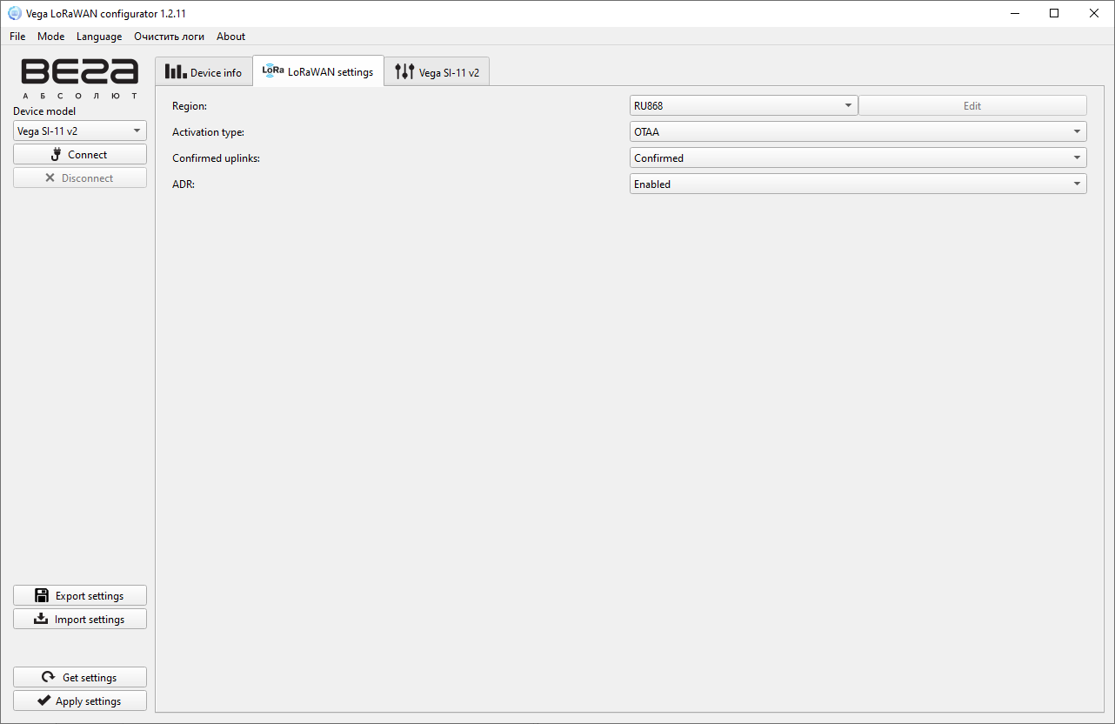Viewport: 1115px width, 724px height.
Task: Click the Vega app icon in title bar
Action: (x=14, y=13)
